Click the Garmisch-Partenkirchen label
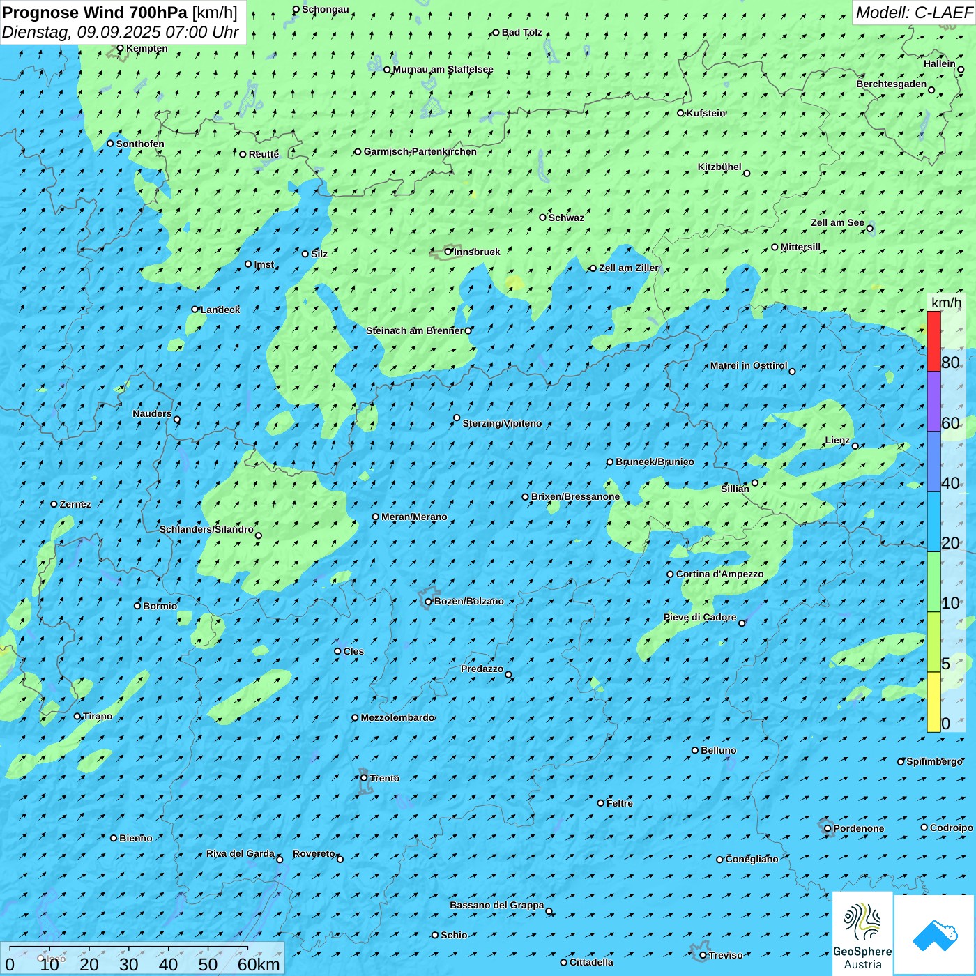The width and height of the screenshot is (976, 976). (420, 151)
